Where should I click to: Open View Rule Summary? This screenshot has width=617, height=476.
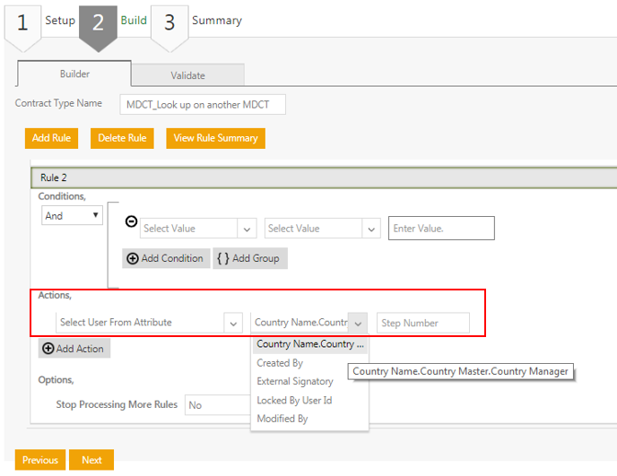[x=215, y=138]
